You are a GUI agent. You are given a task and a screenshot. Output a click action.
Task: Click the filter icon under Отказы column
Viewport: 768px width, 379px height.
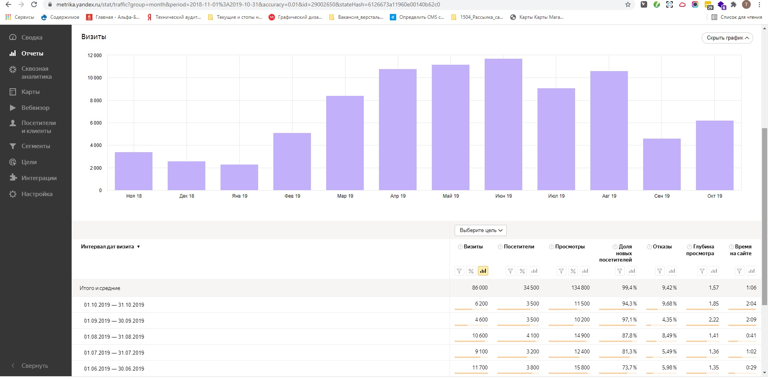(660, 271)
